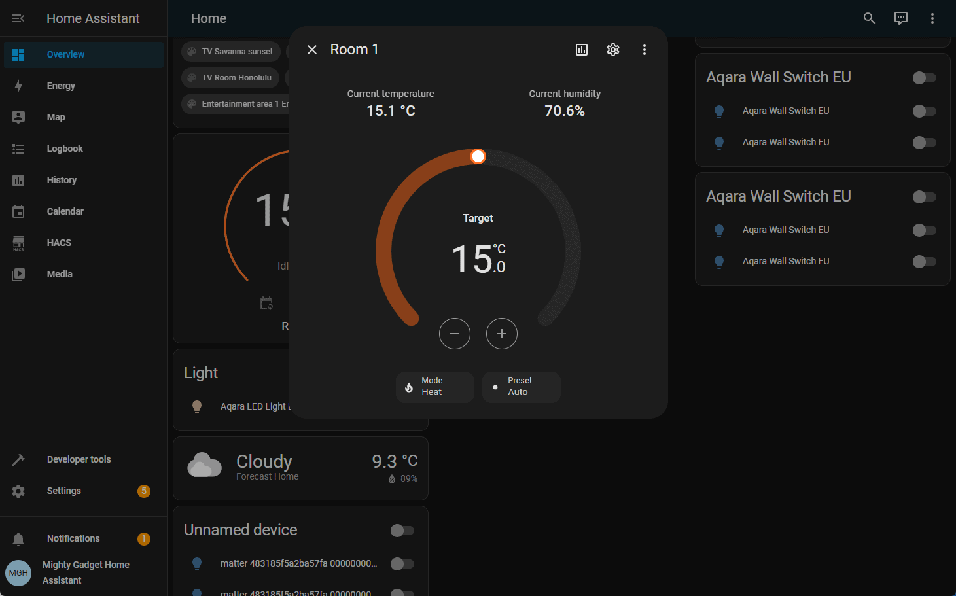Open Room 1 dialog overflow menu
The width and height of the screenshot is (956, 596).
click(x=644, y=50)
